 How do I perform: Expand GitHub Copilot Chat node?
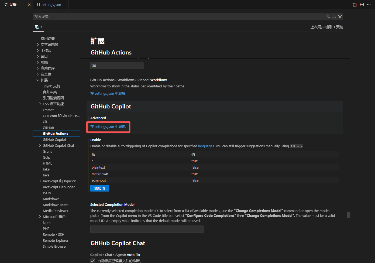(40, 145)
